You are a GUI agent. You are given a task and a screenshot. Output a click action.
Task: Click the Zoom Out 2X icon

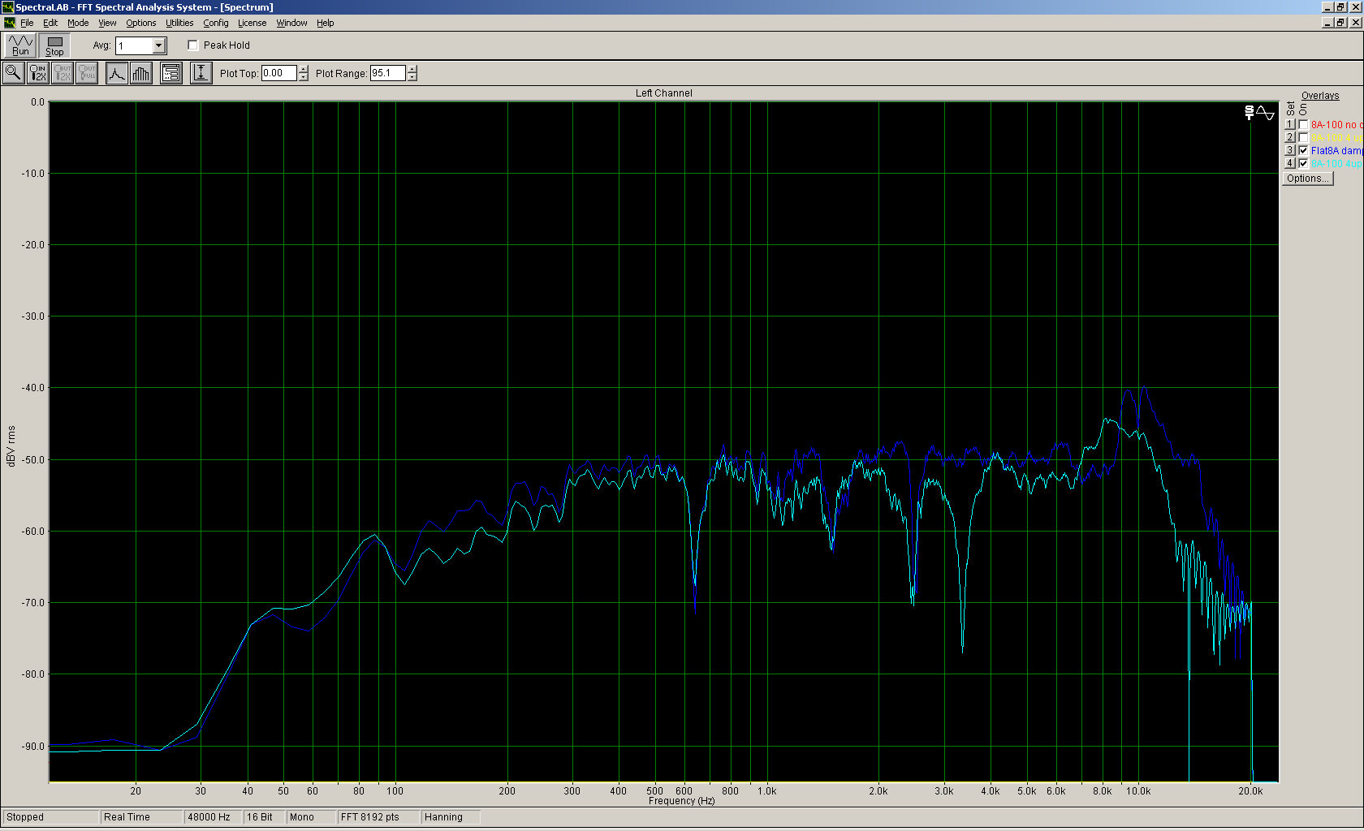pos(63,73)
